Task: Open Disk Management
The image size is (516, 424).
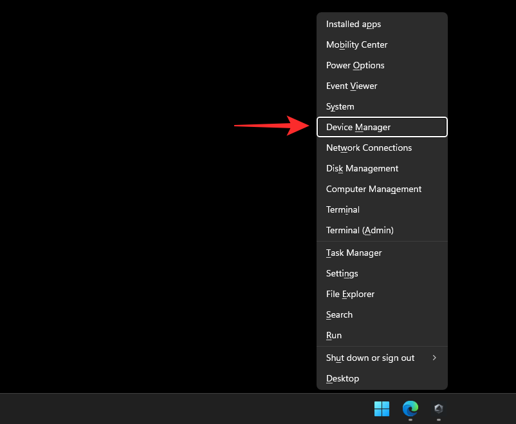Action: 362,168
